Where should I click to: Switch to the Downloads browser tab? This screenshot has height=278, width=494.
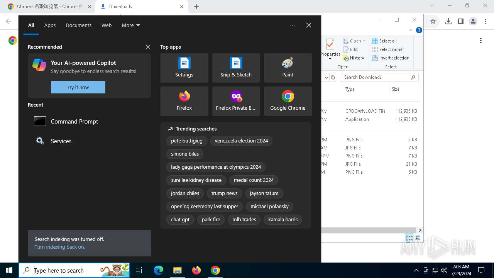141,7
